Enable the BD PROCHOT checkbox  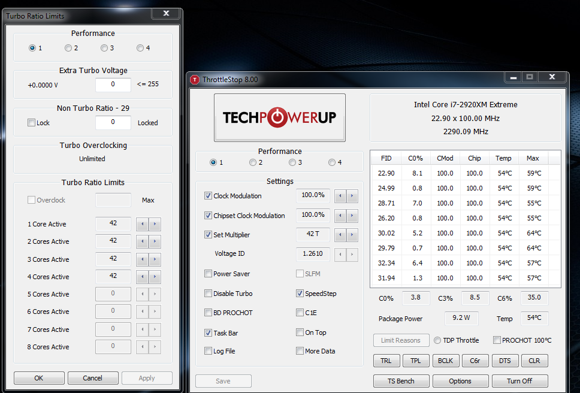click(209, 312)
